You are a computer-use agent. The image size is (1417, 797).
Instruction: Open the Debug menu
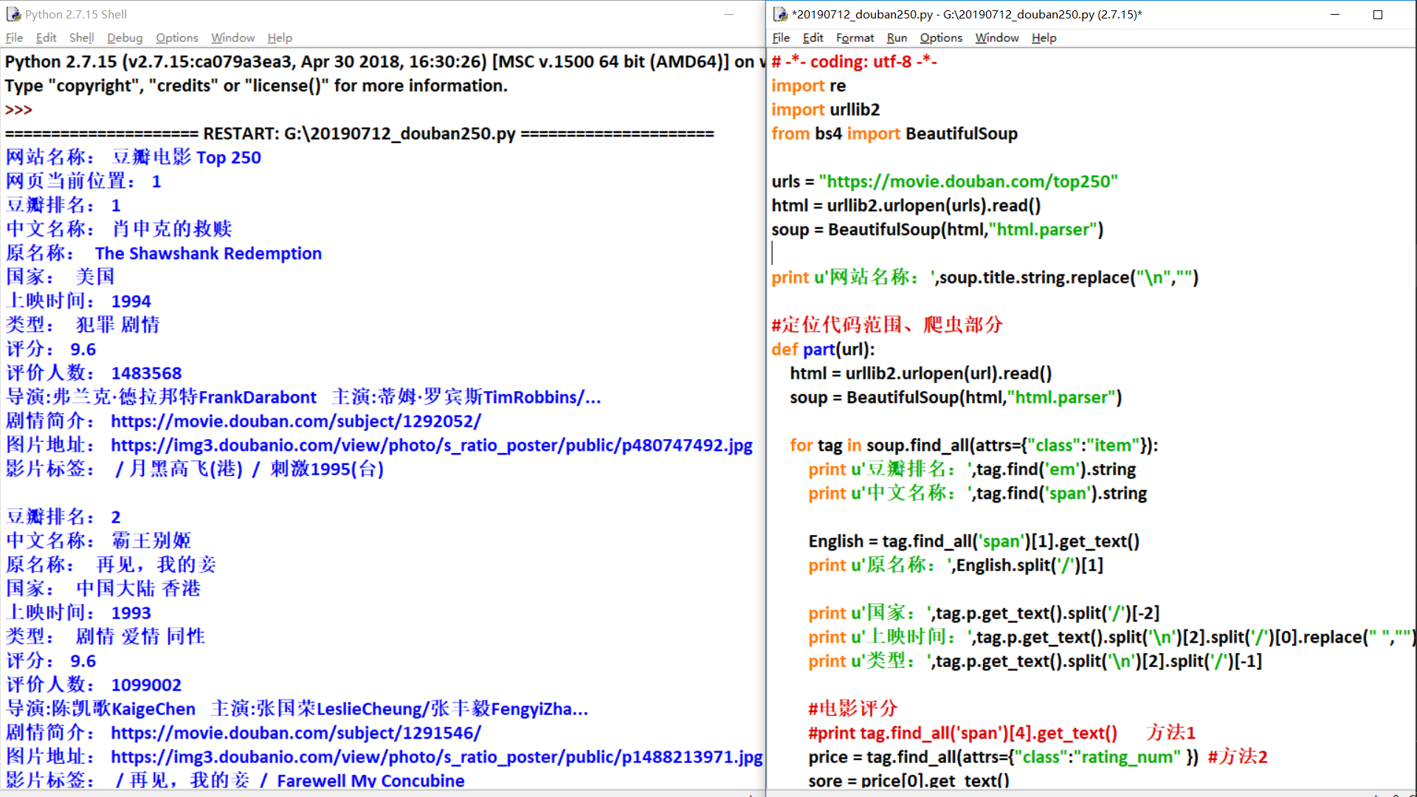point(124,38)
